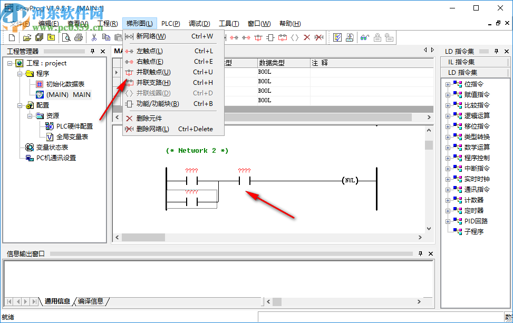Click ladder editor vertical scrollbar down arrow

pyautogui.click(x=429, y=229)
